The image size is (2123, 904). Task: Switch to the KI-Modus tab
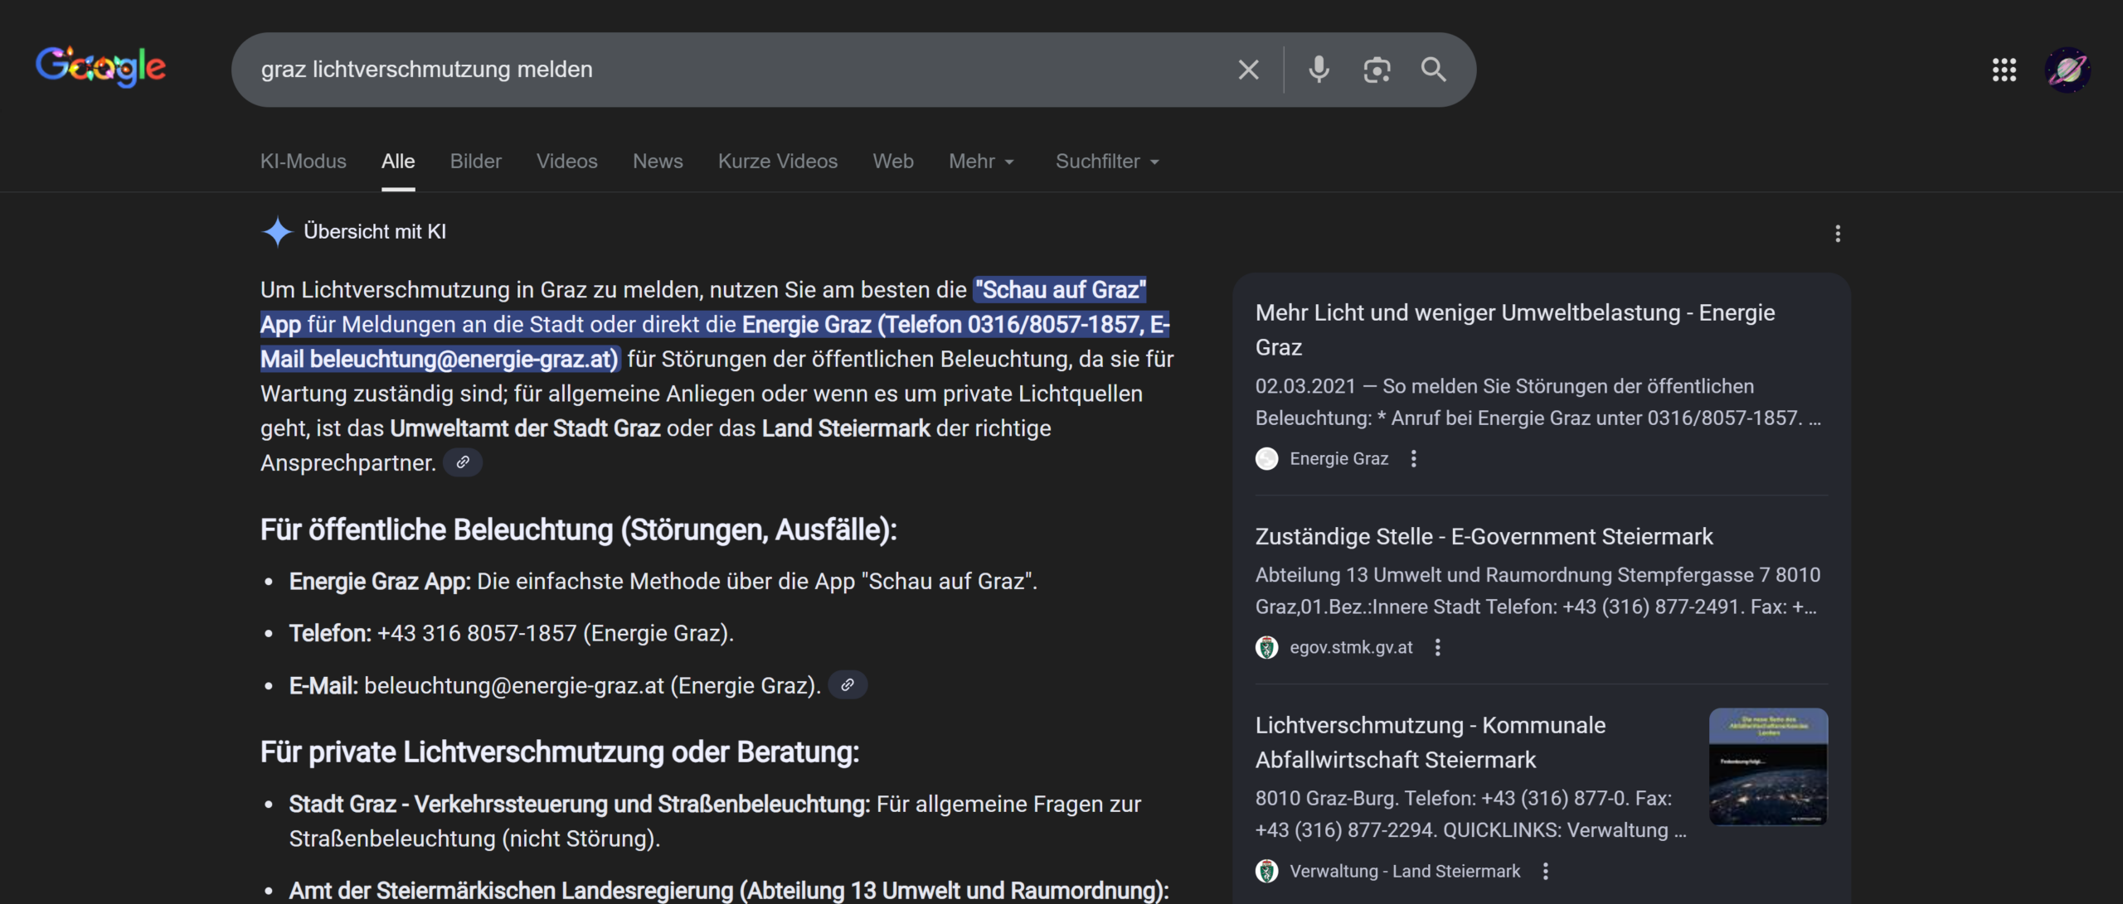click(303, 162)
